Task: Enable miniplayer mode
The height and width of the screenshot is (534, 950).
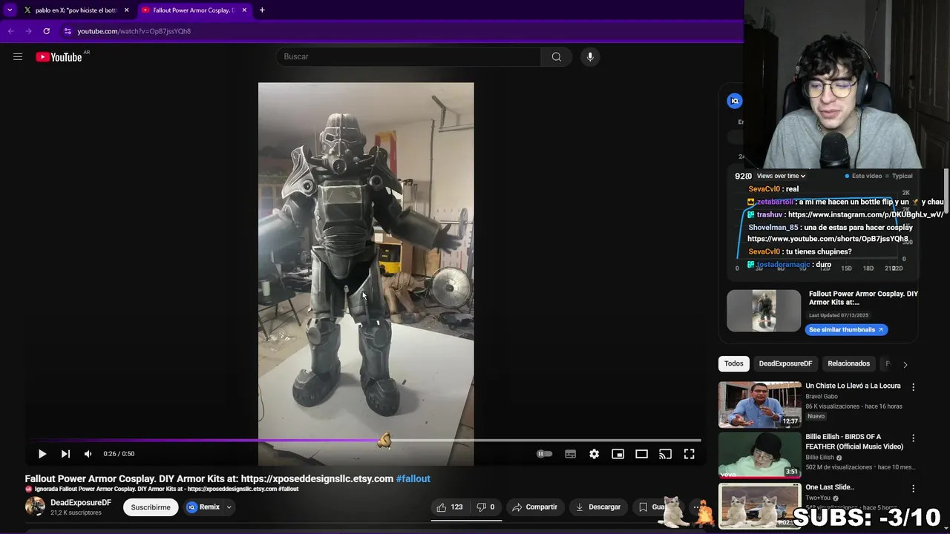Action: click(617, 454)
